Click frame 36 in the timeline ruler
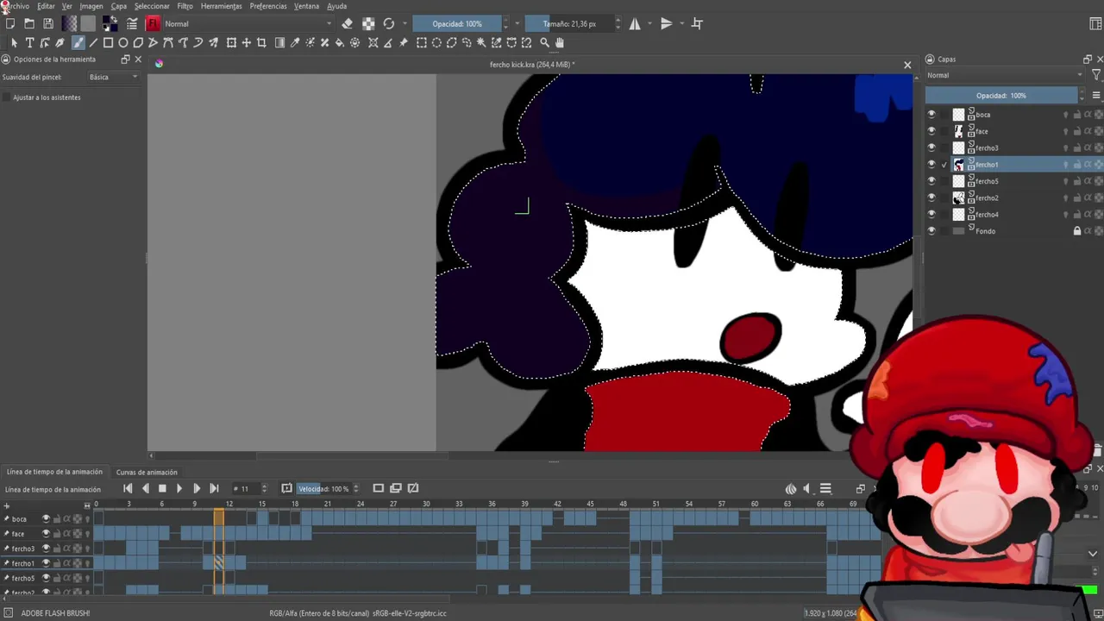This screenshot has height=621, width=1104. click(492, 504)
